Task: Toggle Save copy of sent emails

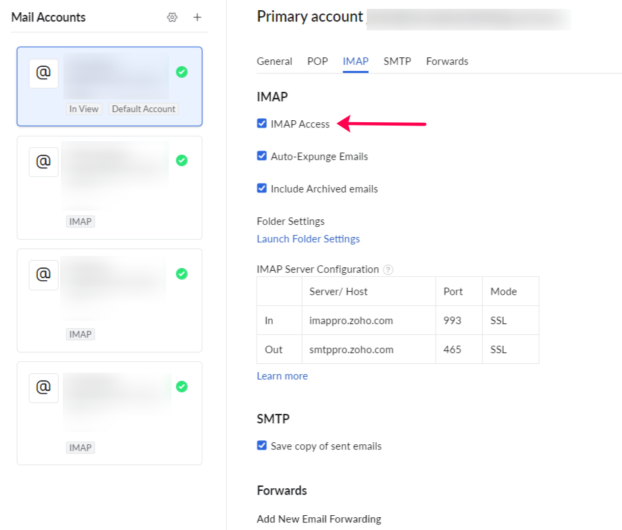Action: [x=262, y=446]
